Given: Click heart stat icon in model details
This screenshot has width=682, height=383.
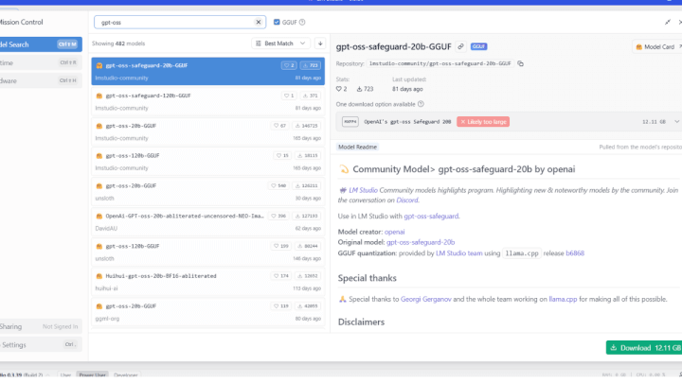Looking at the screenshot, I should pyautogui.click(x=339, y=89).
